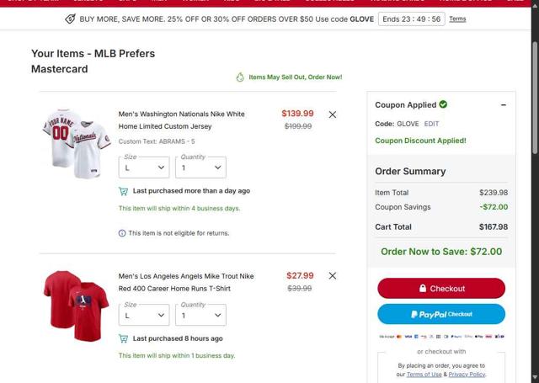Pay with PayPal Checkout button

coord(441,314)
